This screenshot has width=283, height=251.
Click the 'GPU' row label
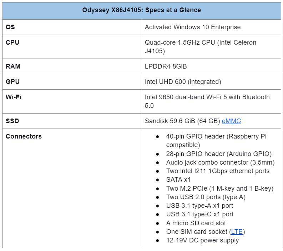coord(12,82)
